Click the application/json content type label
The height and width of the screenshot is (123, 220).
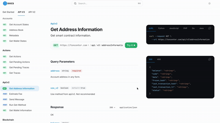128,107
